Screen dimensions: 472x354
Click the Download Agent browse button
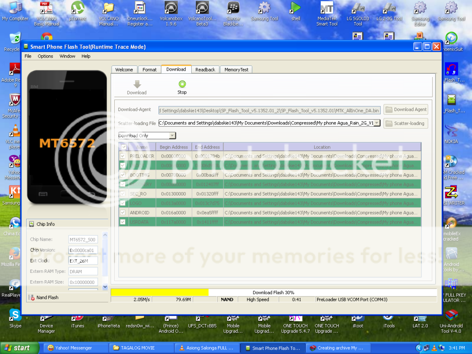pyautogui.click(x=406, y=110)
